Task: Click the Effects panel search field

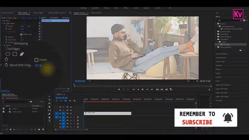Action: 228,20
